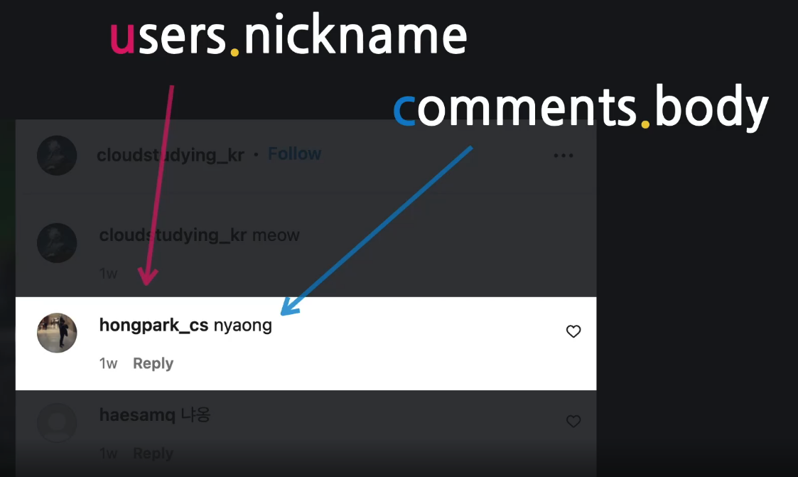798x477 pixels.
Task: Select the users.nickname annotation label
Action: click(288, 35)
